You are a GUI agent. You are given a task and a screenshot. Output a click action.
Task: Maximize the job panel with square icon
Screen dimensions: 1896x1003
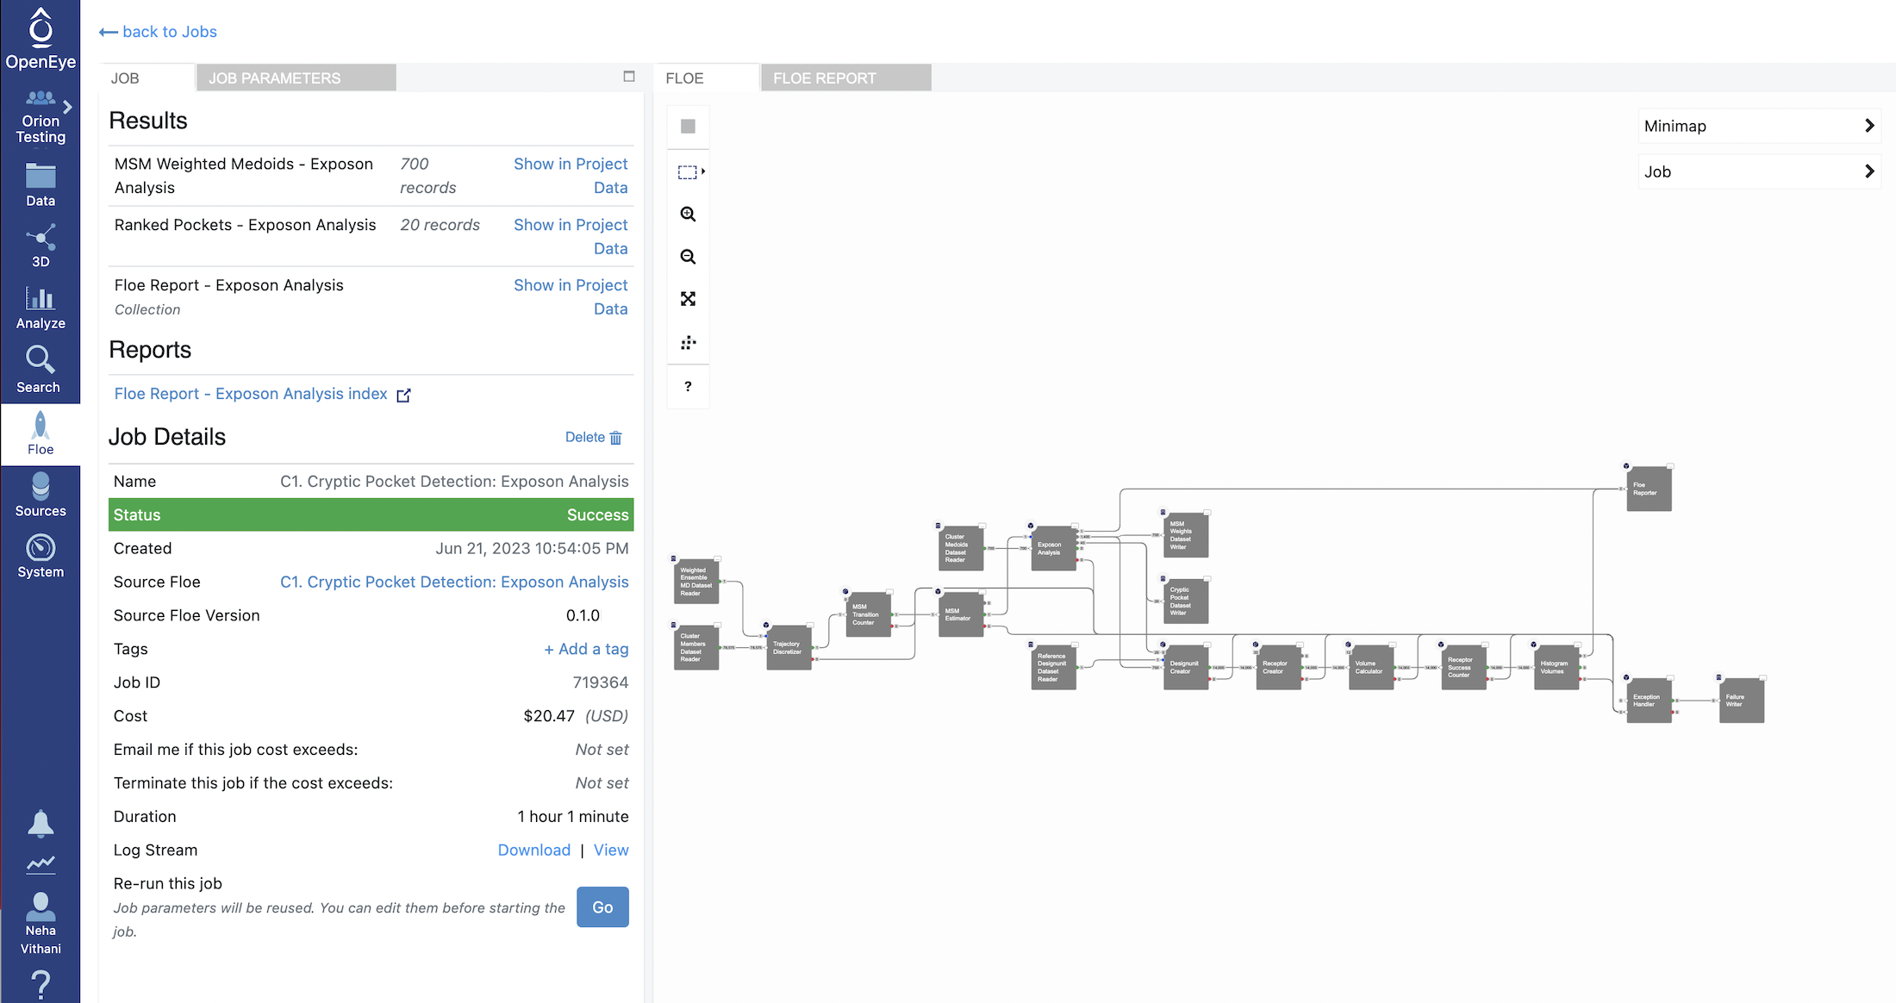(x=629, y=77)
